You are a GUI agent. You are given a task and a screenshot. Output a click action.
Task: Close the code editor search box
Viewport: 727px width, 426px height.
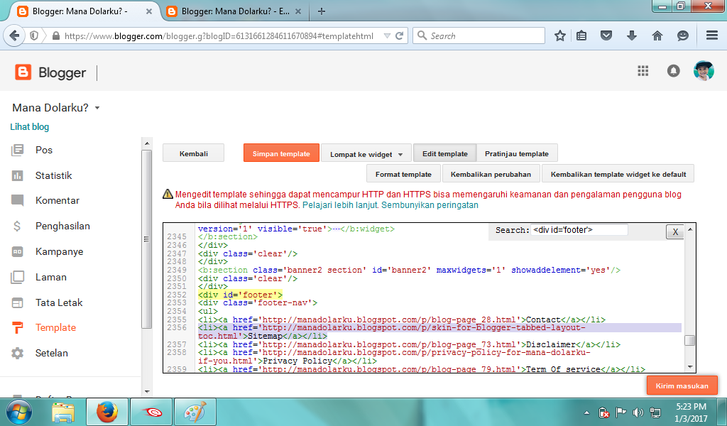click(x=675, y=231)
